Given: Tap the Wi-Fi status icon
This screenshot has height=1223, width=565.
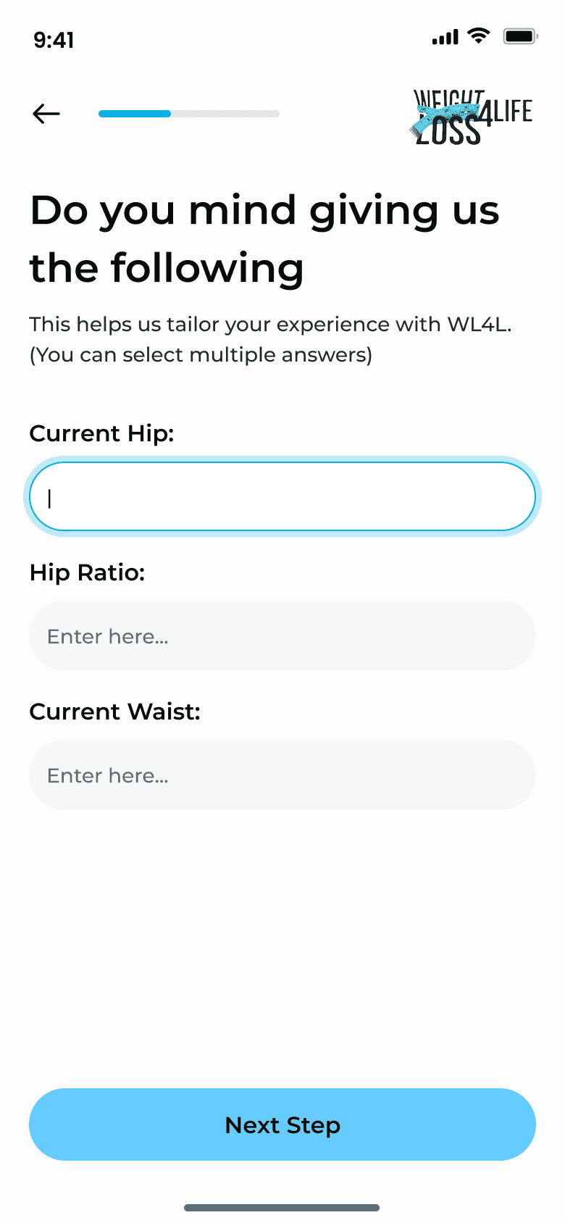Looking at the screenshot, I should pos(478,36).
